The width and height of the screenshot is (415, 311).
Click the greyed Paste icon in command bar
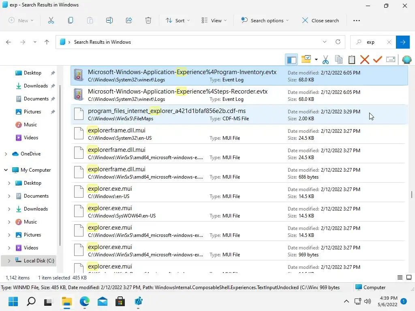pos(90,20)
